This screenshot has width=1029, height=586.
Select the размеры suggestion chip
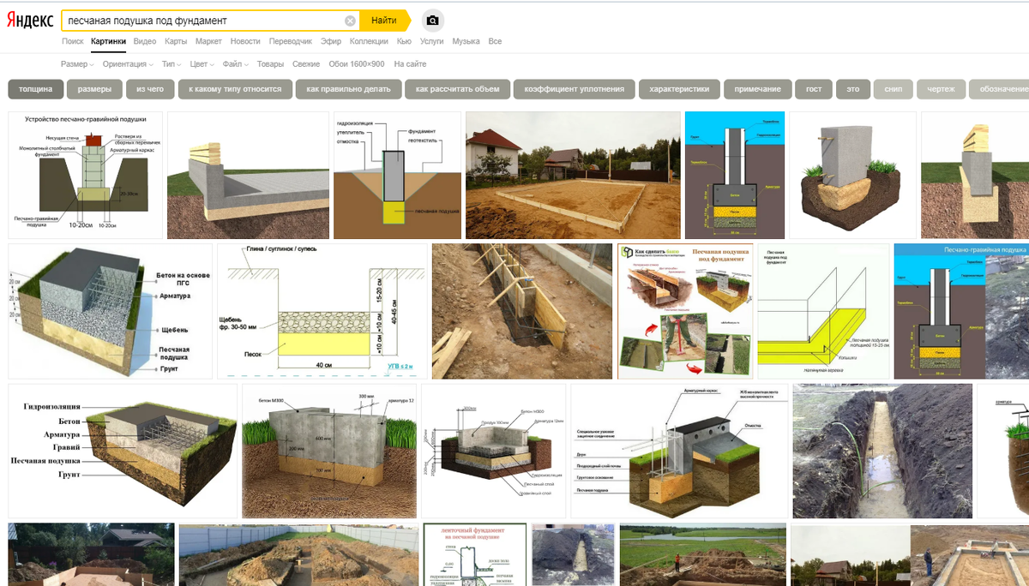tap(94, 89)
